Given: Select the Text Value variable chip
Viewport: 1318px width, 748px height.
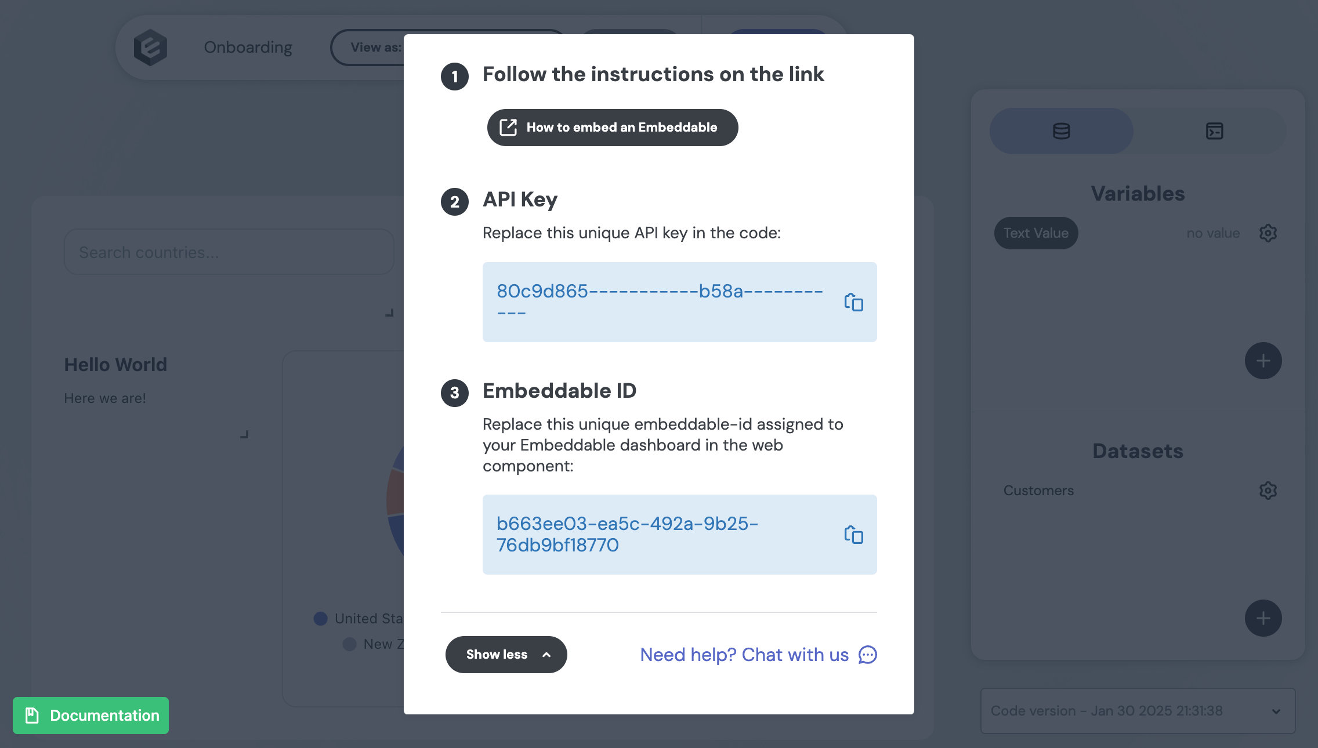Looking at the screenshot, I should click(1036, 233).
